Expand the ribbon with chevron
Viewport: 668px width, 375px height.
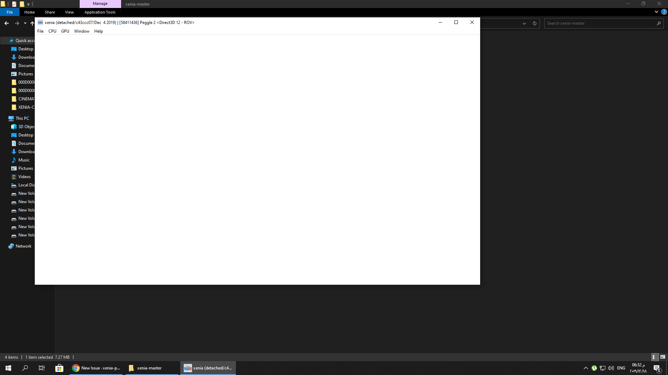point(656,12)
